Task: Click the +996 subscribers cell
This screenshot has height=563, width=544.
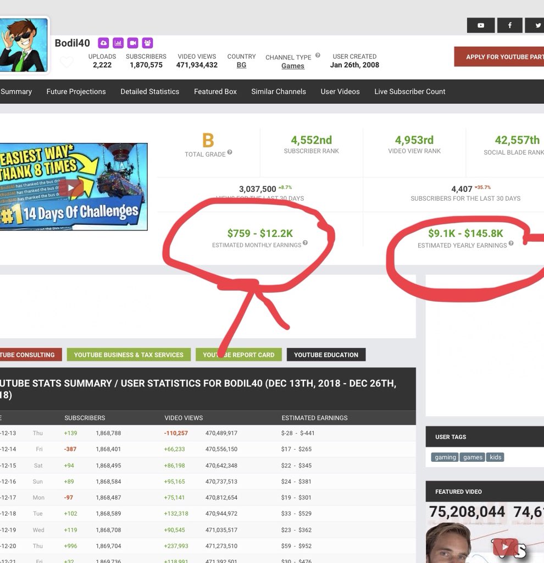Action: 70,546
